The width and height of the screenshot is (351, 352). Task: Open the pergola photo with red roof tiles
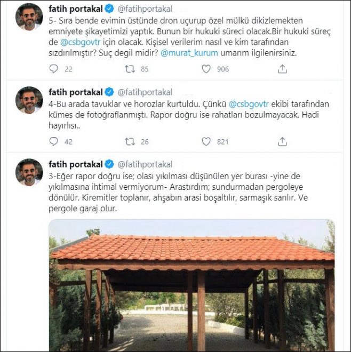click(x=192, y=285)
